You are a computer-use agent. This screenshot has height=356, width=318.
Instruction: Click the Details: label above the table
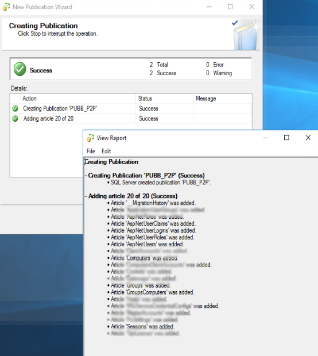pos(19,88)
